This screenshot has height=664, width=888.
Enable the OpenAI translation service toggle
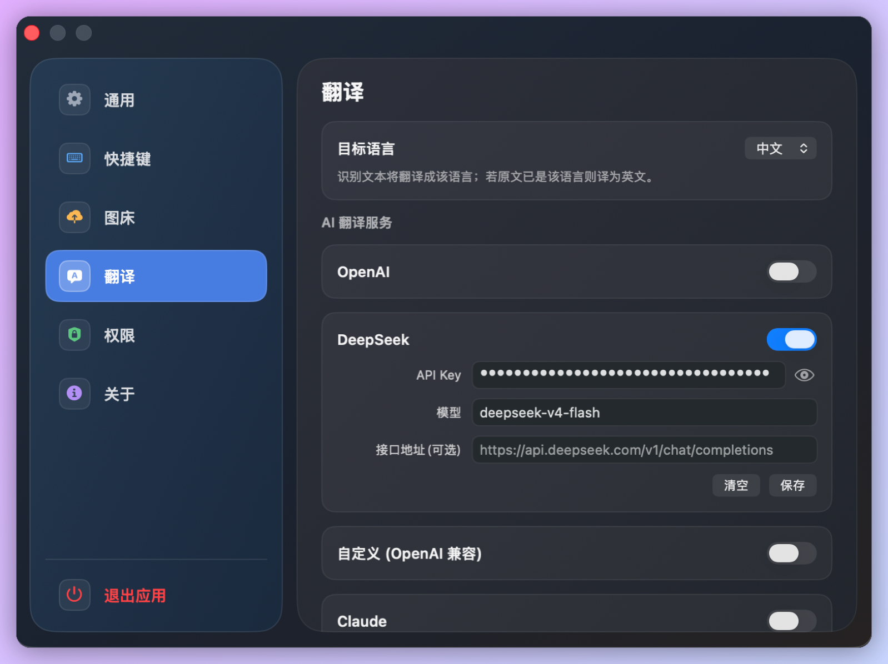pos(792,272)
